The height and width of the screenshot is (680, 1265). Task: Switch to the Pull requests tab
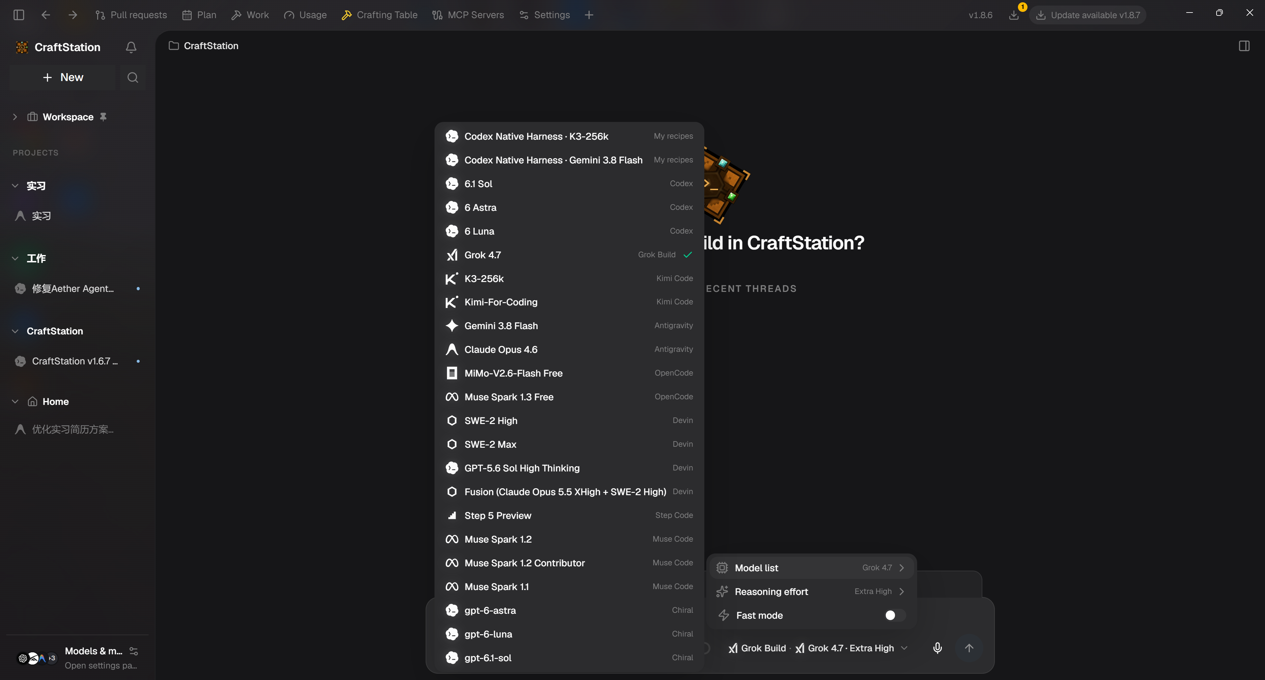[131, 15]
